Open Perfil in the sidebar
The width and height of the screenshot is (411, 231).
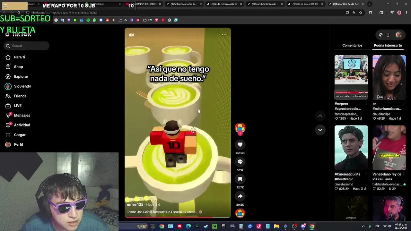click(18, 144)
